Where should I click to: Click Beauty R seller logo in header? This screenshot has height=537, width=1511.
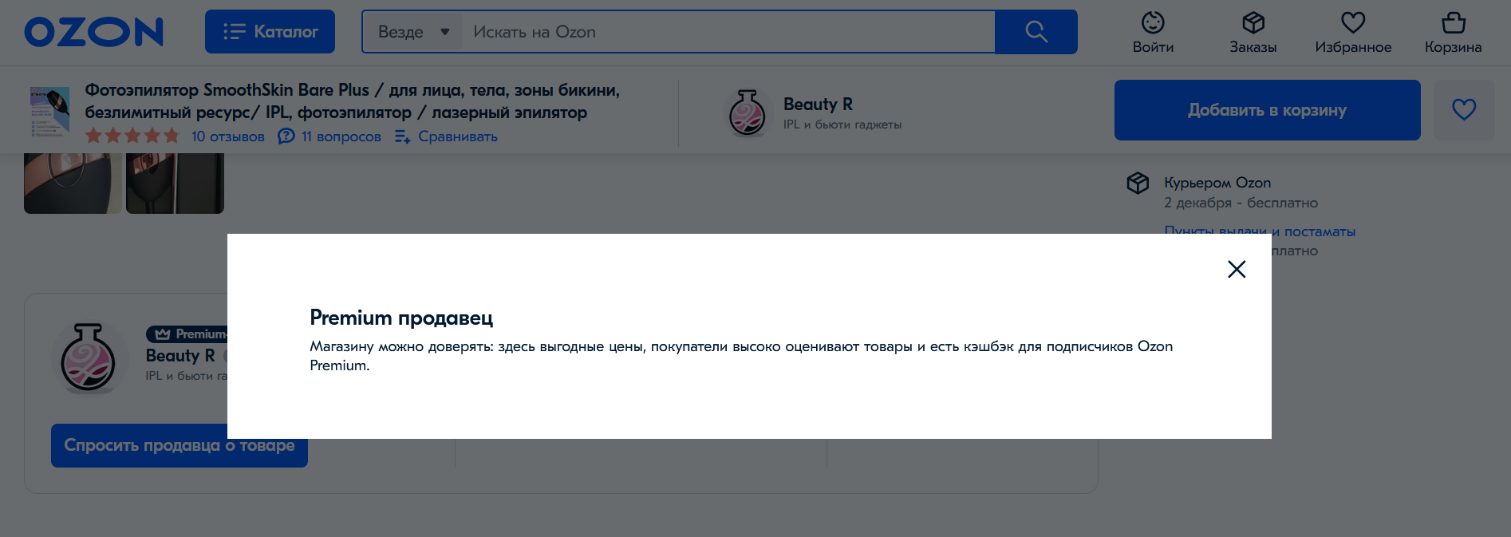[748, 113]
